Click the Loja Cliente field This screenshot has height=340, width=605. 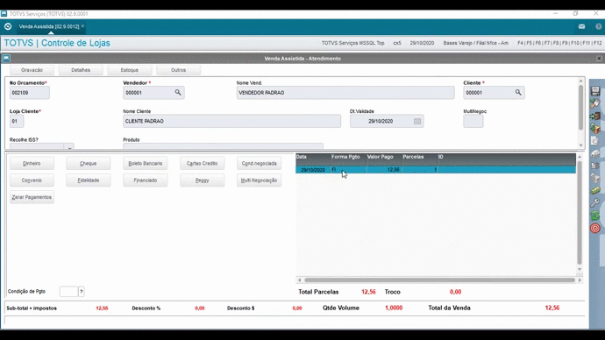click(x=17, y=121)
